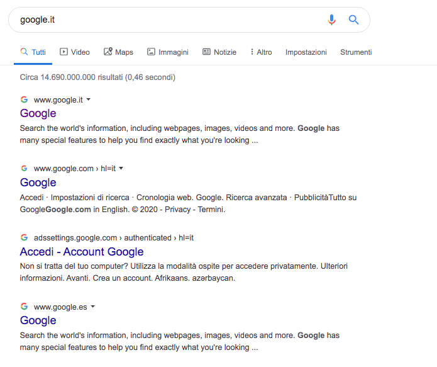
Task: Open the Maps tab
Action: (118, 52)
